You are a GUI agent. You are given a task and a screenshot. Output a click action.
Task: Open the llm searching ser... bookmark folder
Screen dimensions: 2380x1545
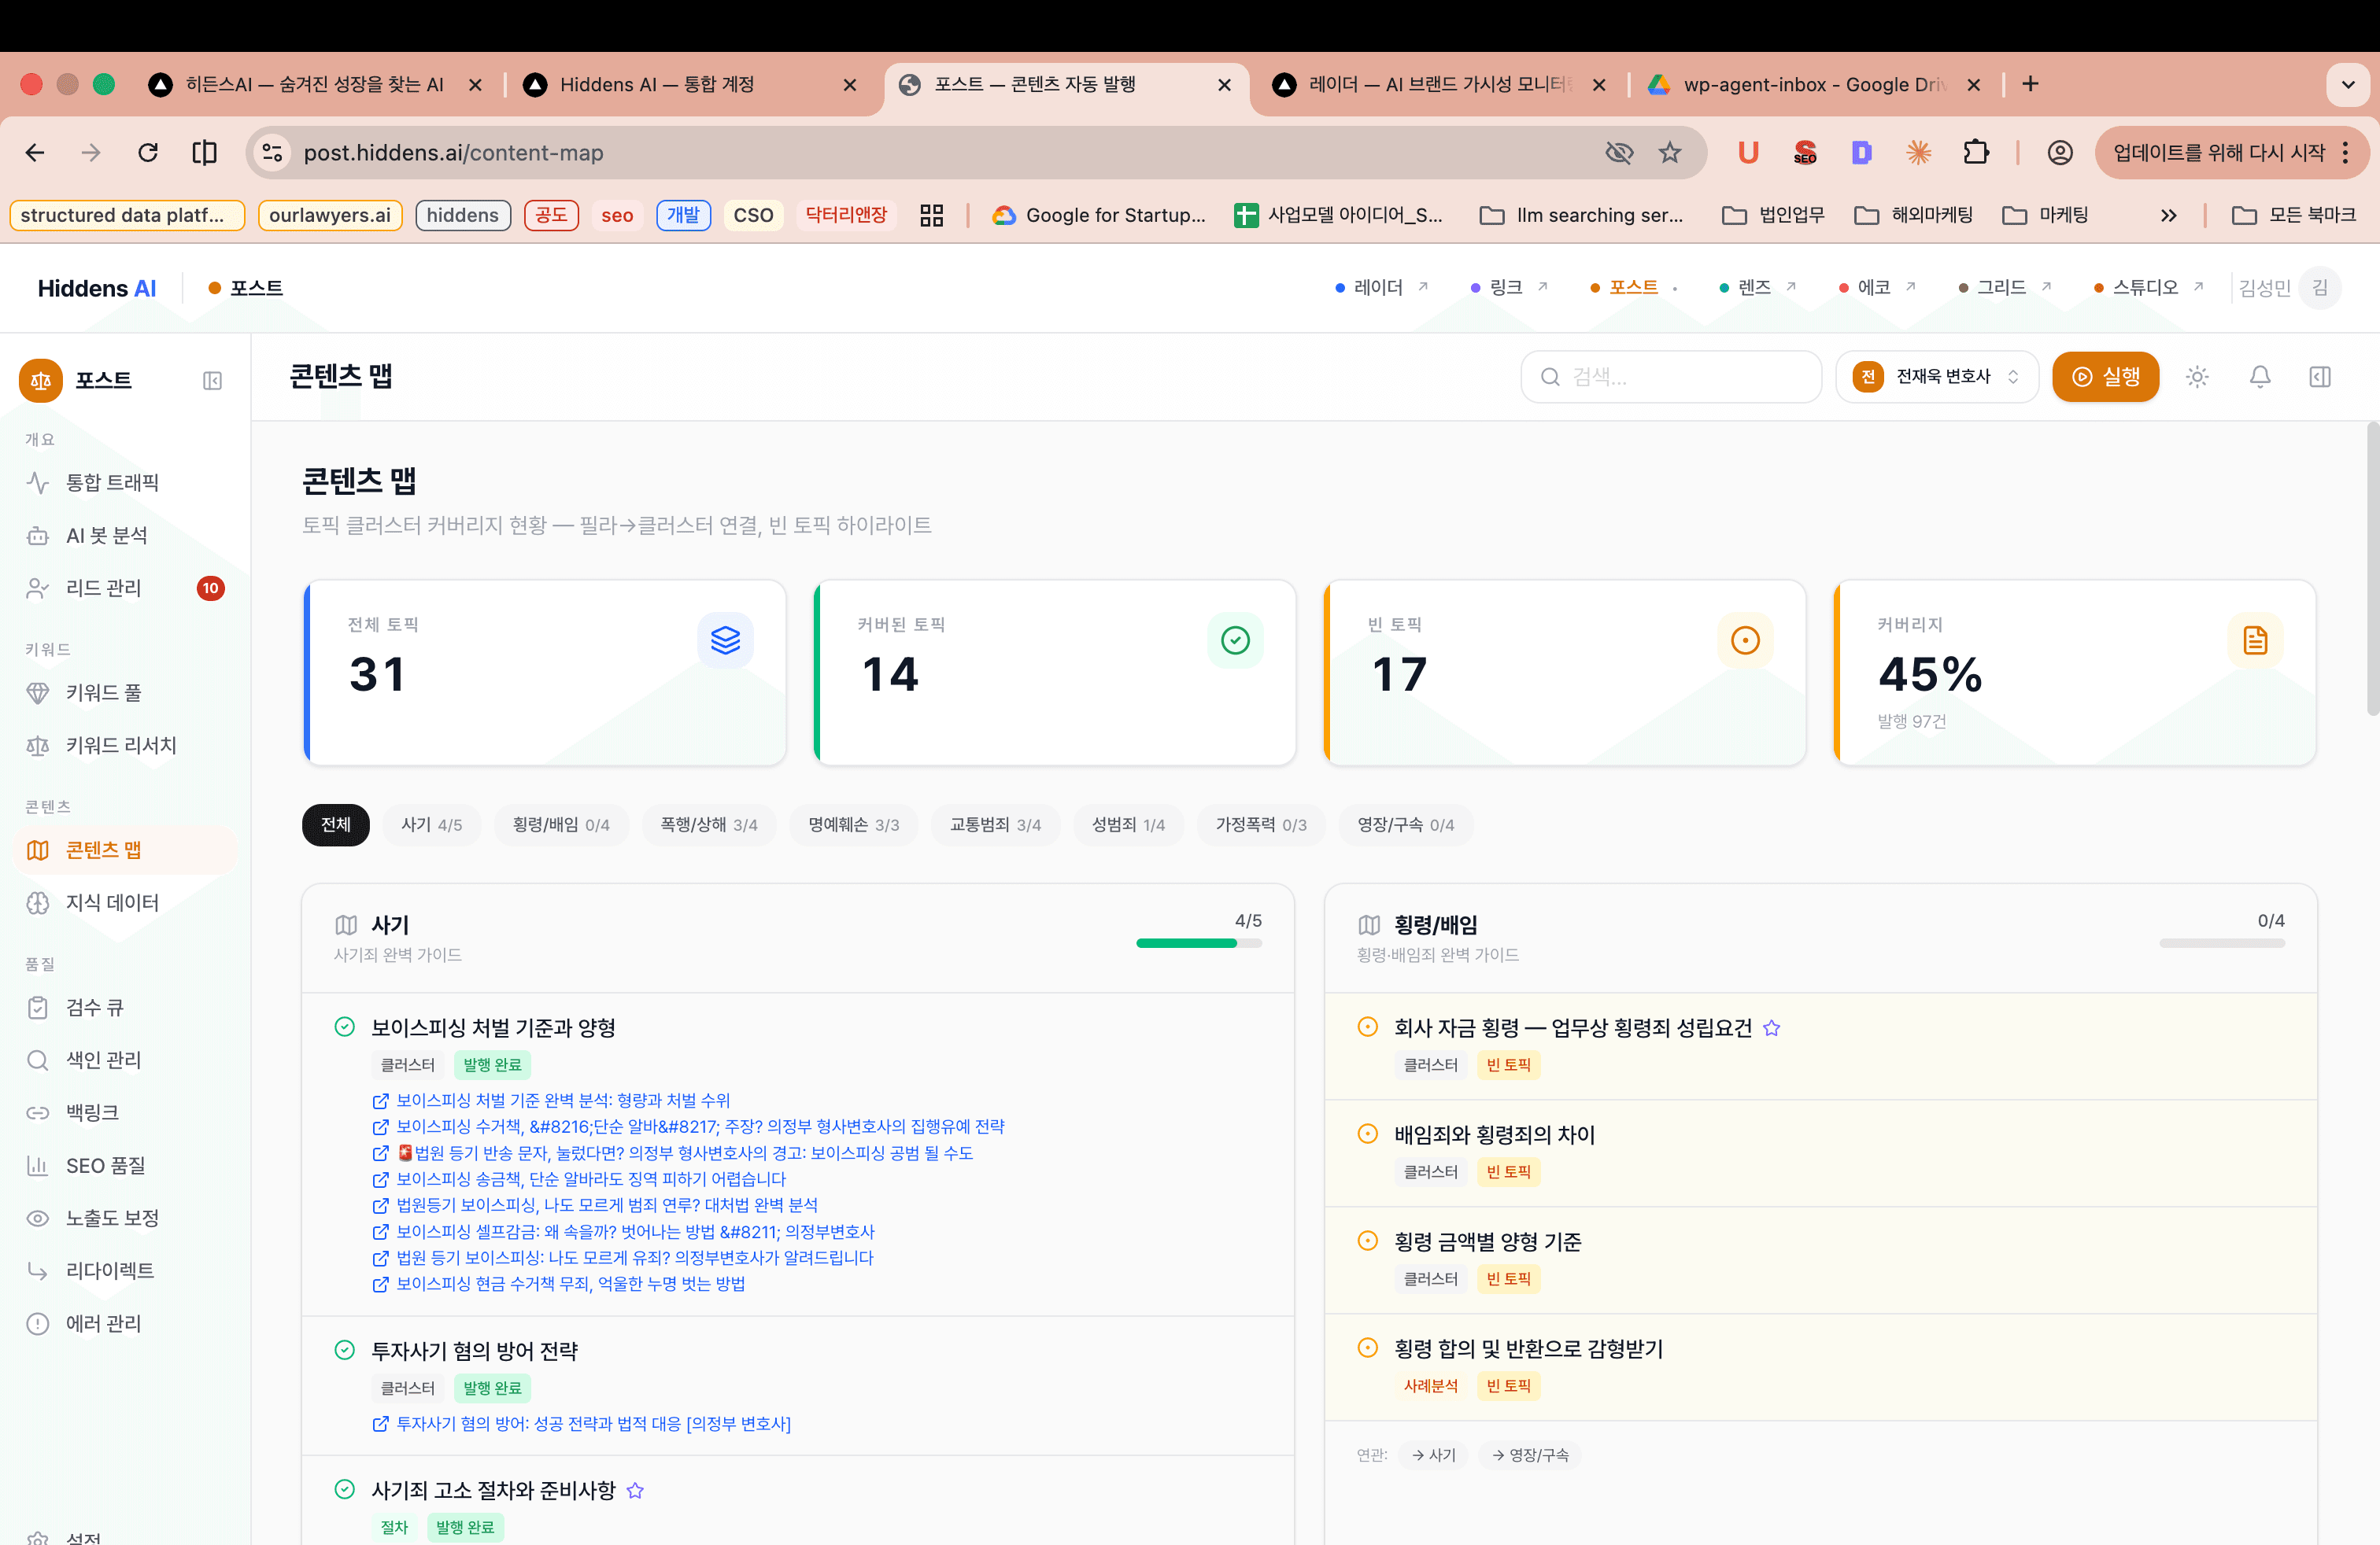1581,215
